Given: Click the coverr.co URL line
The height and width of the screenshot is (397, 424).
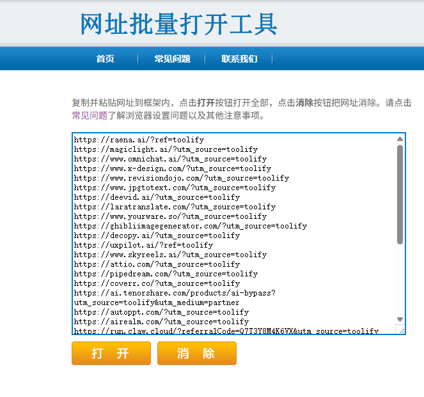Looking at the screenshot, I should click(157, 283).
